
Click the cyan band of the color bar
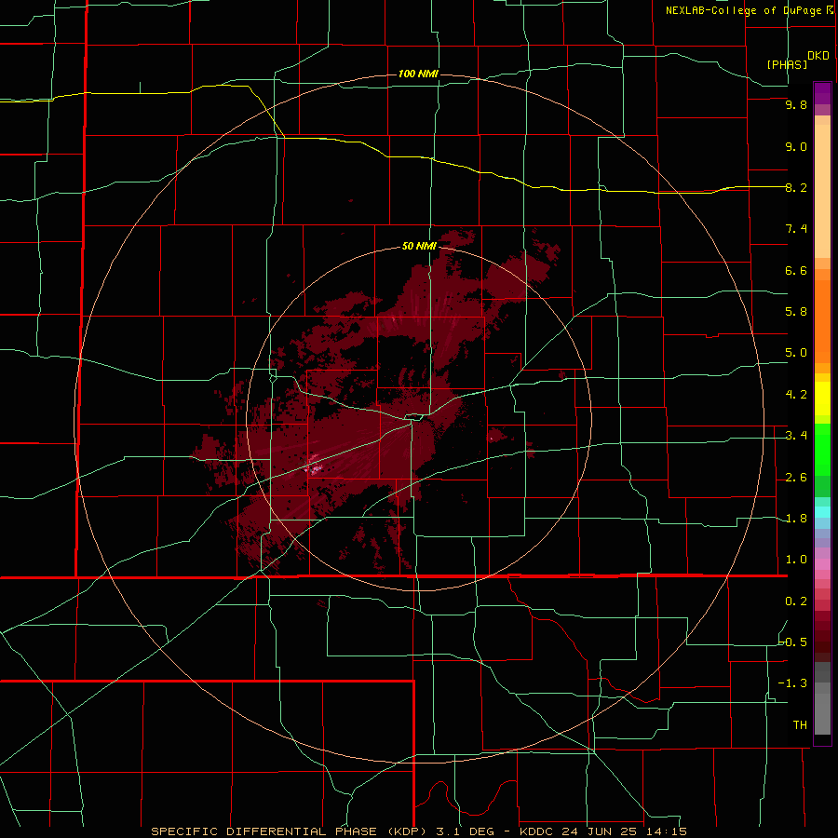tap(822, 512)
